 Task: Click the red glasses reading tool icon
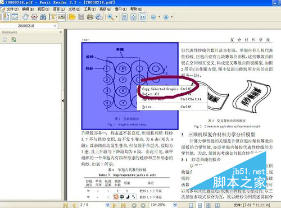click(34, 17)
